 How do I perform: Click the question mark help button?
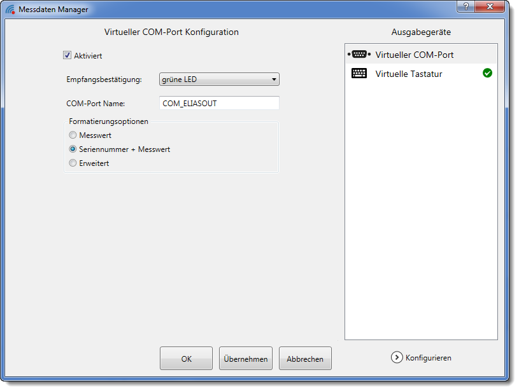pos(466,6)
